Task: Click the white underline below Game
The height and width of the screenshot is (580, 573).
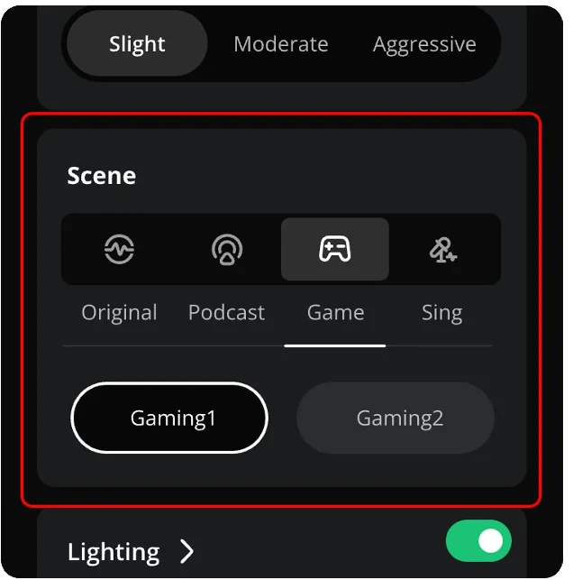Action: point(335,345)
